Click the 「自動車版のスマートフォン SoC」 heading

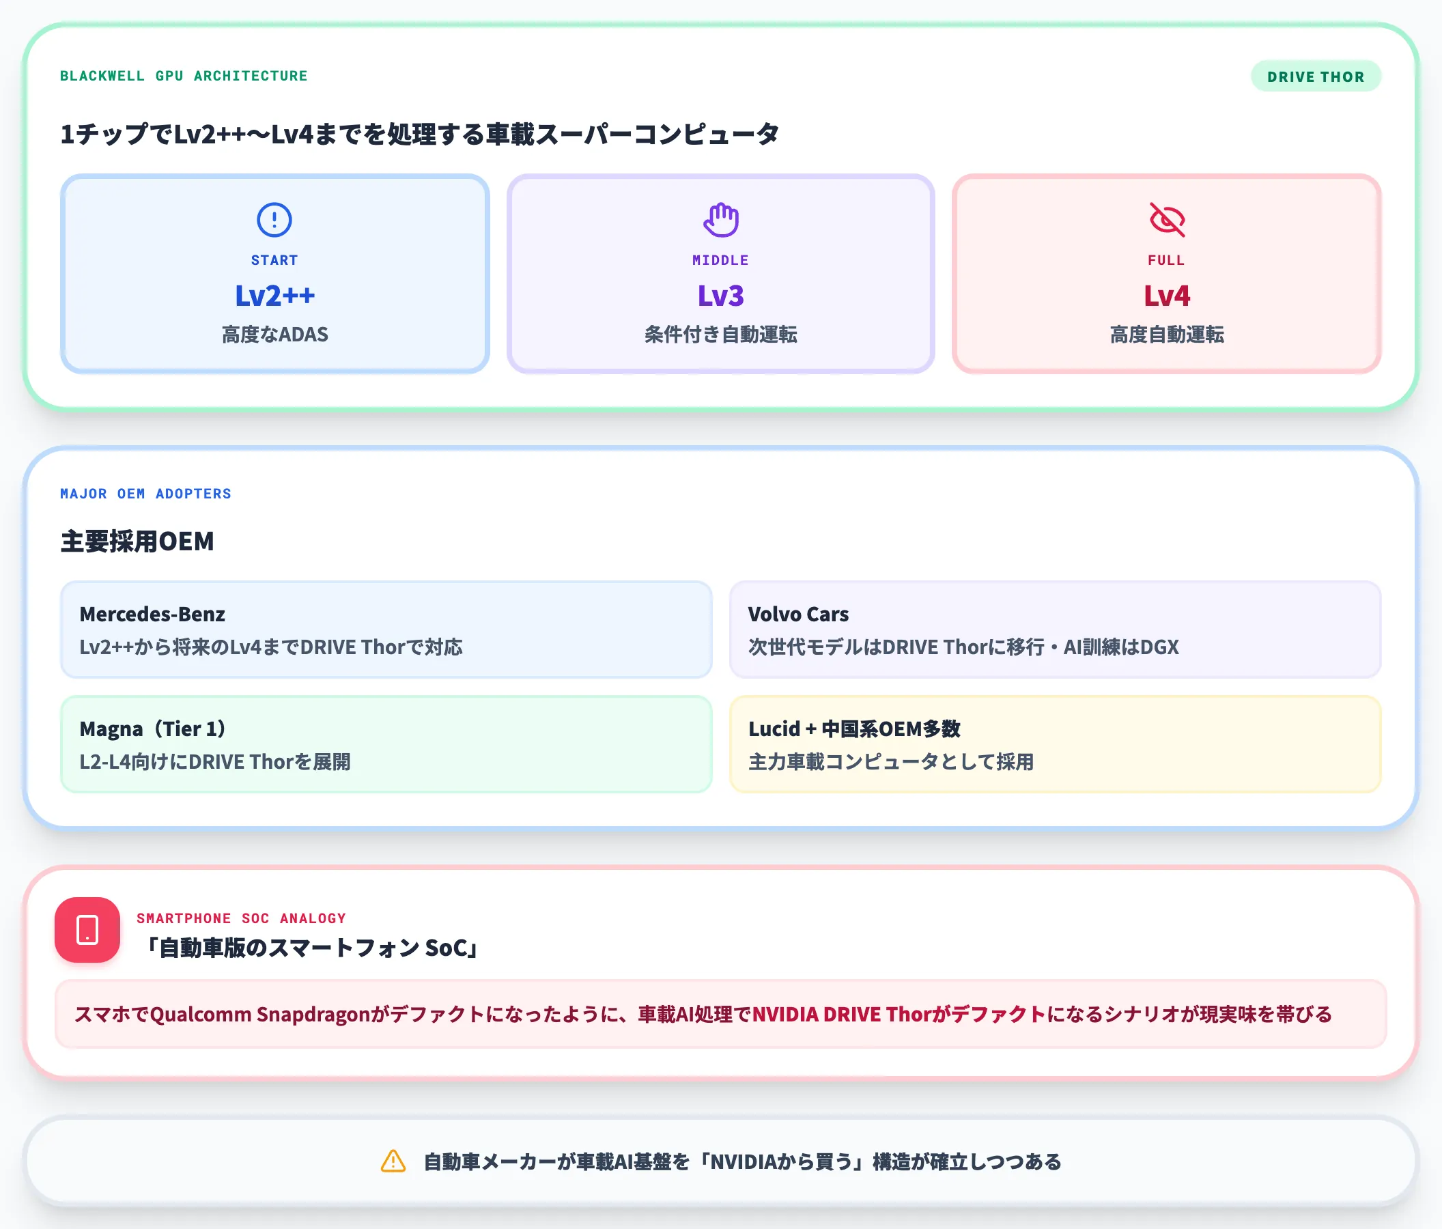[311, 948]
